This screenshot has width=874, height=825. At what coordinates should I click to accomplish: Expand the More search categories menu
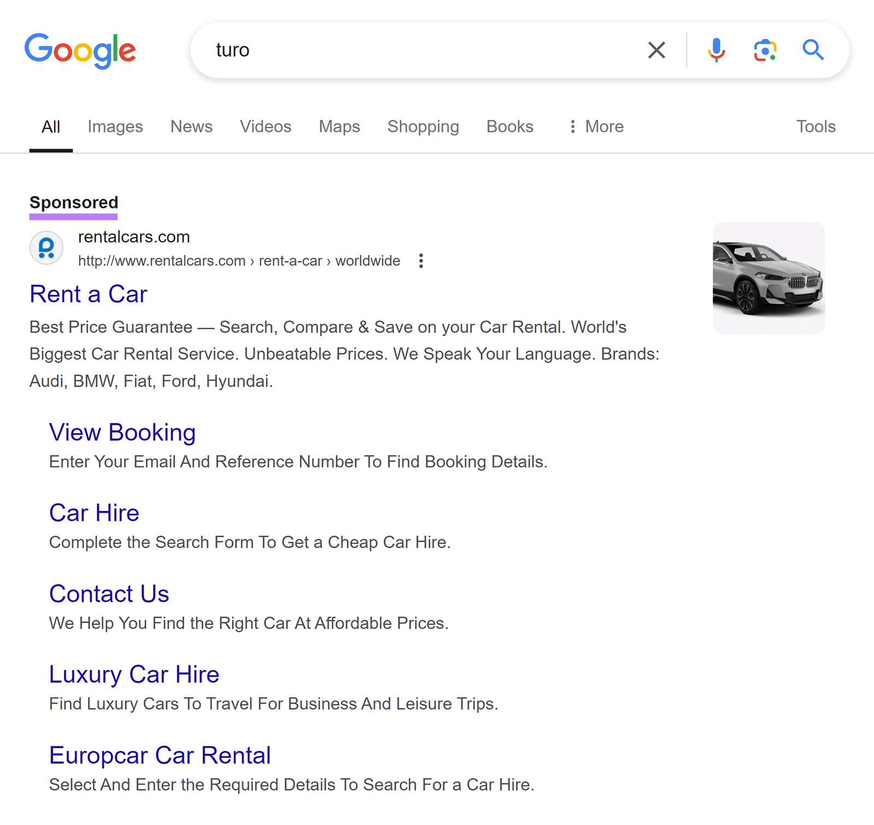coord(595,126)
